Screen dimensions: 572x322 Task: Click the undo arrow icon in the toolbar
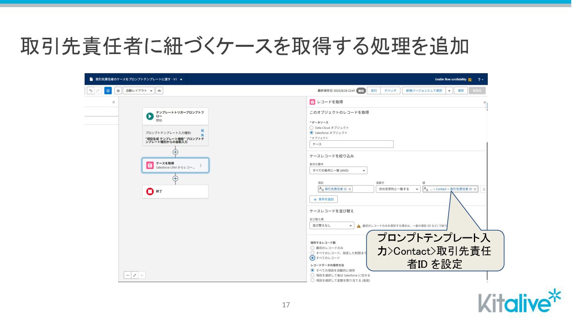tap(91, 91)
